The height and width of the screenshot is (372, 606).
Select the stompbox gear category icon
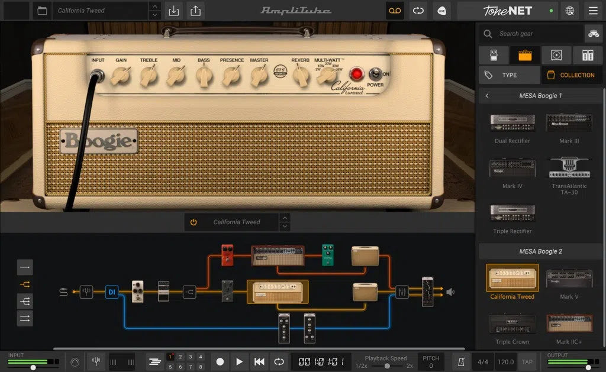tap(494, 54)
